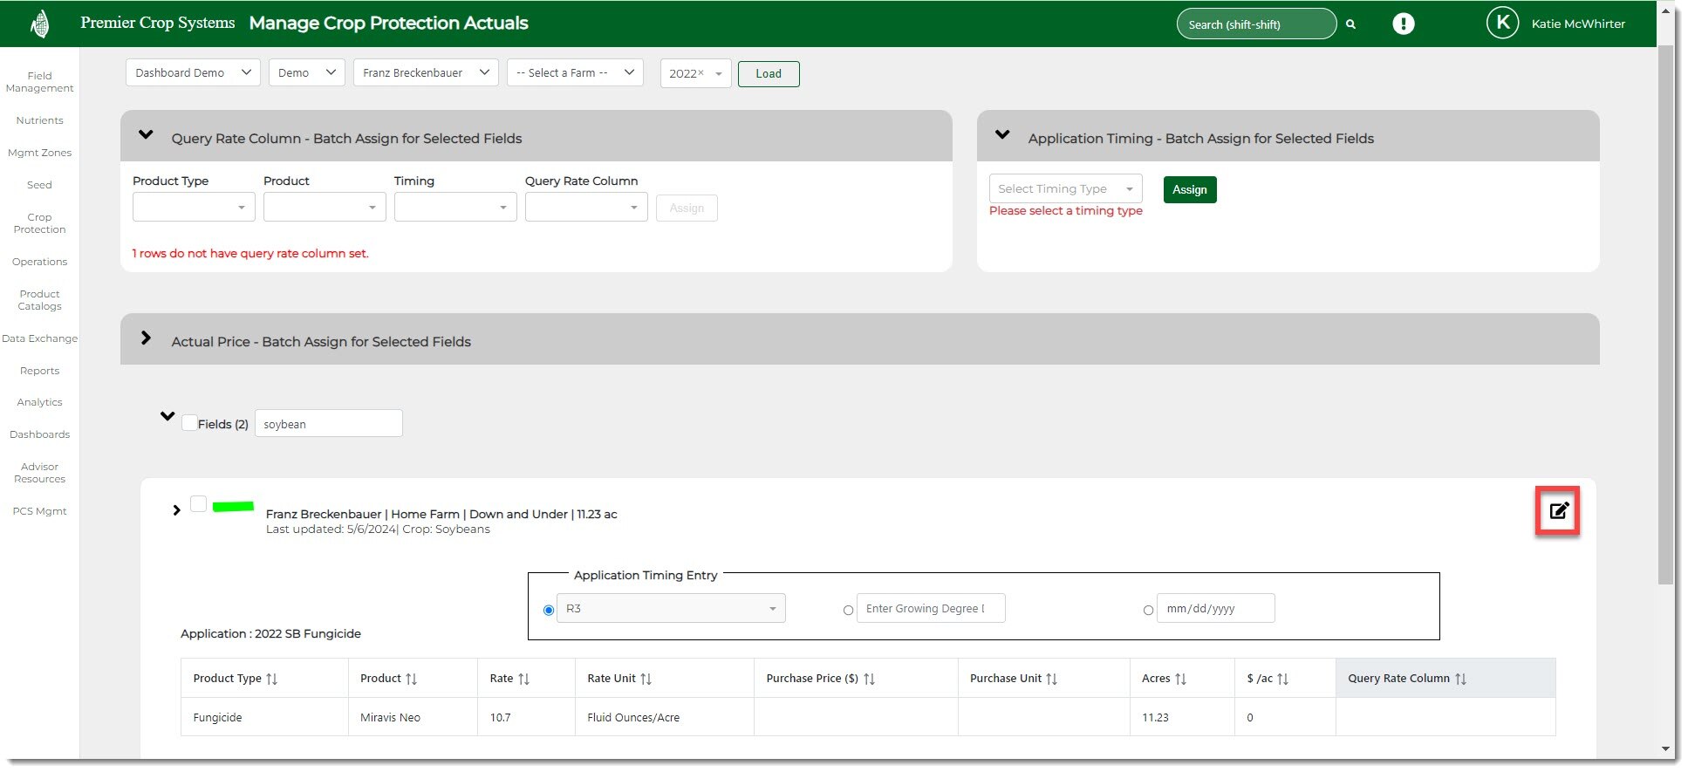Open the user avatar K icon
The image size is (1688, 772).
click(1502, 24)
